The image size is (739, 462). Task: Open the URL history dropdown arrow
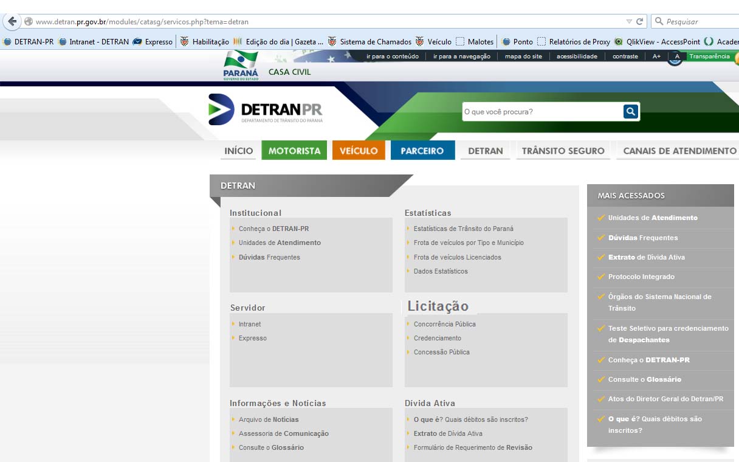[629, 21]
